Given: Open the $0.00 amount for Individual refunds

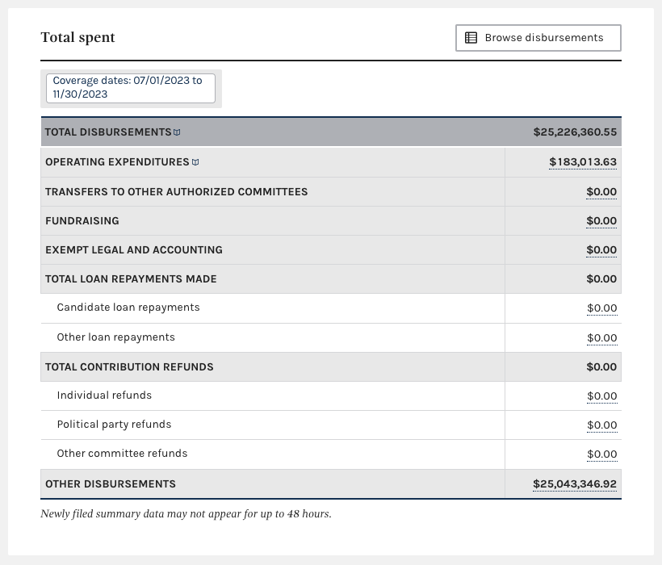Looking at the screenshot, I should click(602, 396).
